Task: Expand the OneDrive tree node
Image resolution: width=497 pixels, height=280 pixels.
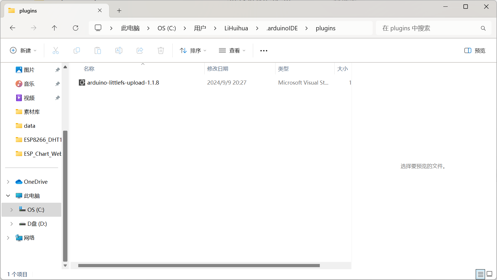Action: tap(8, 182)
